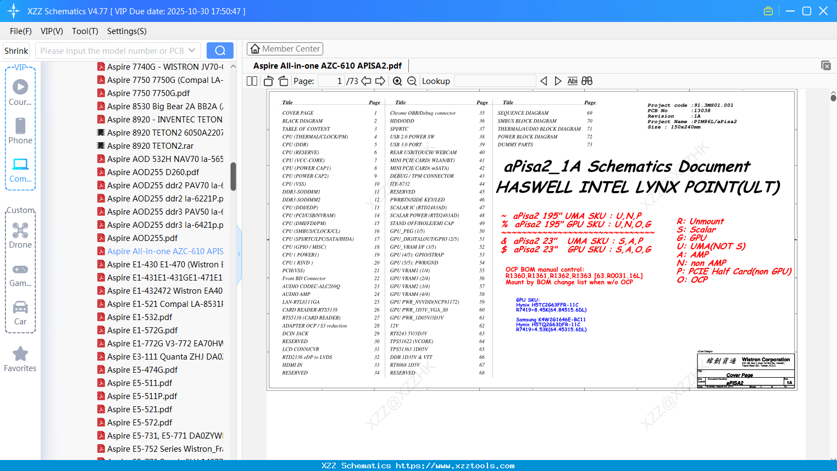The image size is (837, 471).
Task: Open the Tool(T) menu
Action: pos(85,31)
